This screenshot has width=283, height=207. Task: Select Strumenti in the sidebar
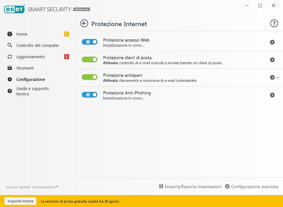tap(25, 68)
